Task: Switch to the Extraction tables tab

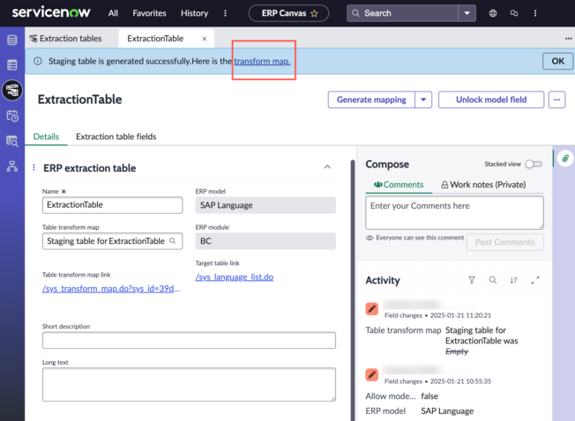Action: pyautogui.click(x=66, y=39)
